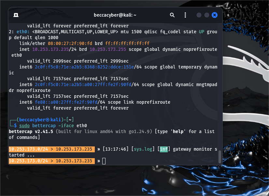This screenshot has height=196, width=269.
Task: Select broadcast address 10.253.173.255
Action: point(108,49)
